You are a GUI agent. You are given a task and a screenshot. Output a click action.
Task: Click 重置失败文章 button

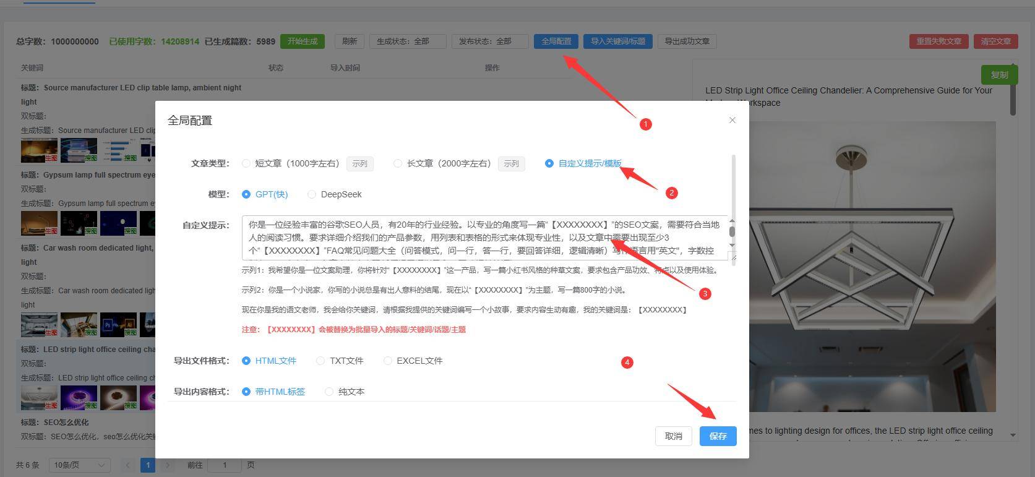938,41
